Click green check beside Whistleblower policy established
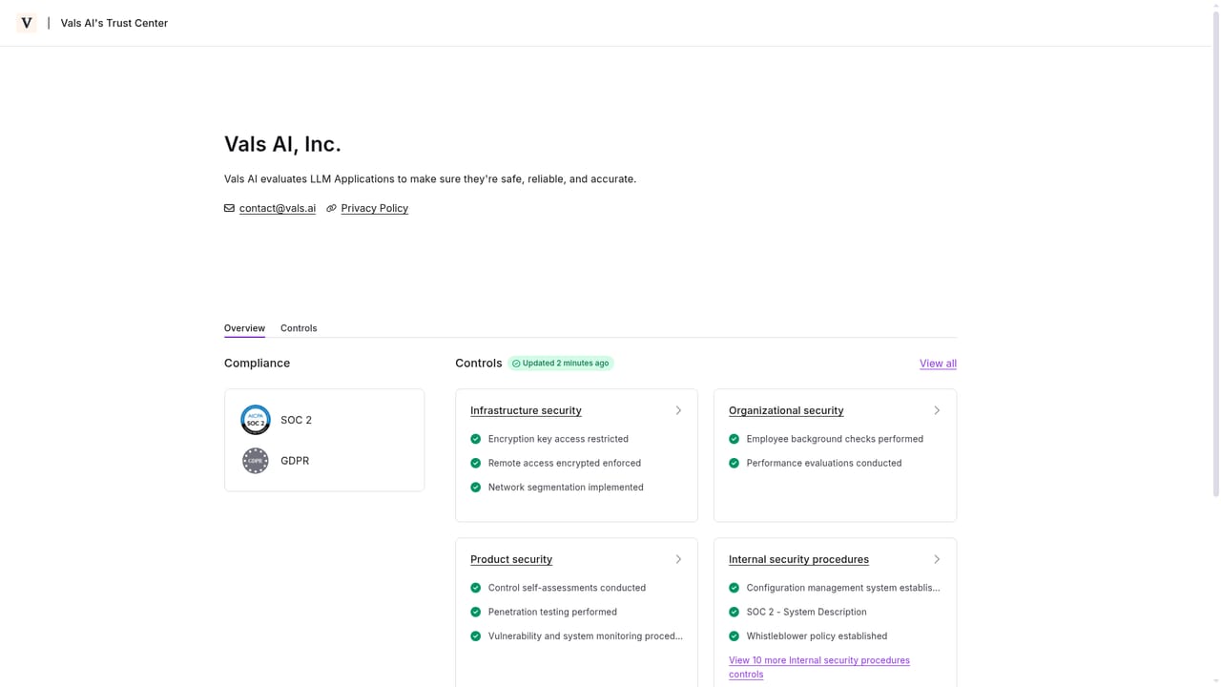Viewport: 1221px width, 687px height. [735, 636]
